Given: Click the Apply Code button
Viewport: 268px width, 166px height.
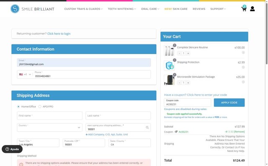Looking at the screenshot, I should point(229,103).
